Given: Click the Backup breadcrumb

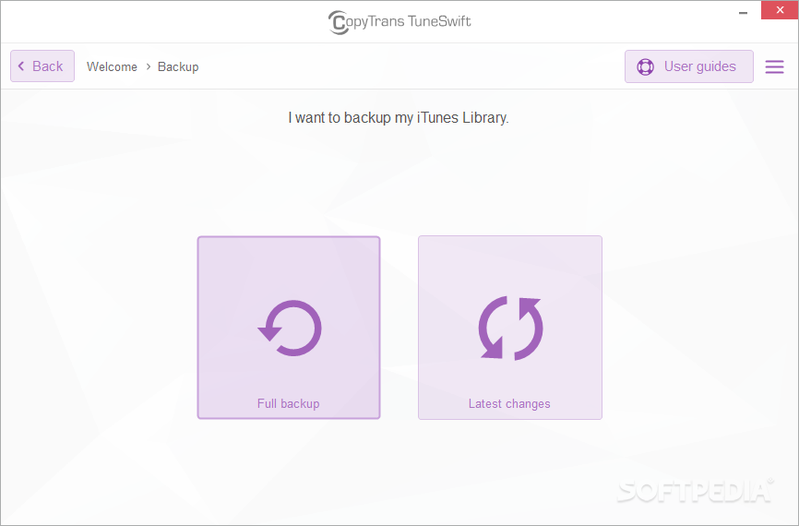Looking at the screenshot, I should [x=178, y=66].
